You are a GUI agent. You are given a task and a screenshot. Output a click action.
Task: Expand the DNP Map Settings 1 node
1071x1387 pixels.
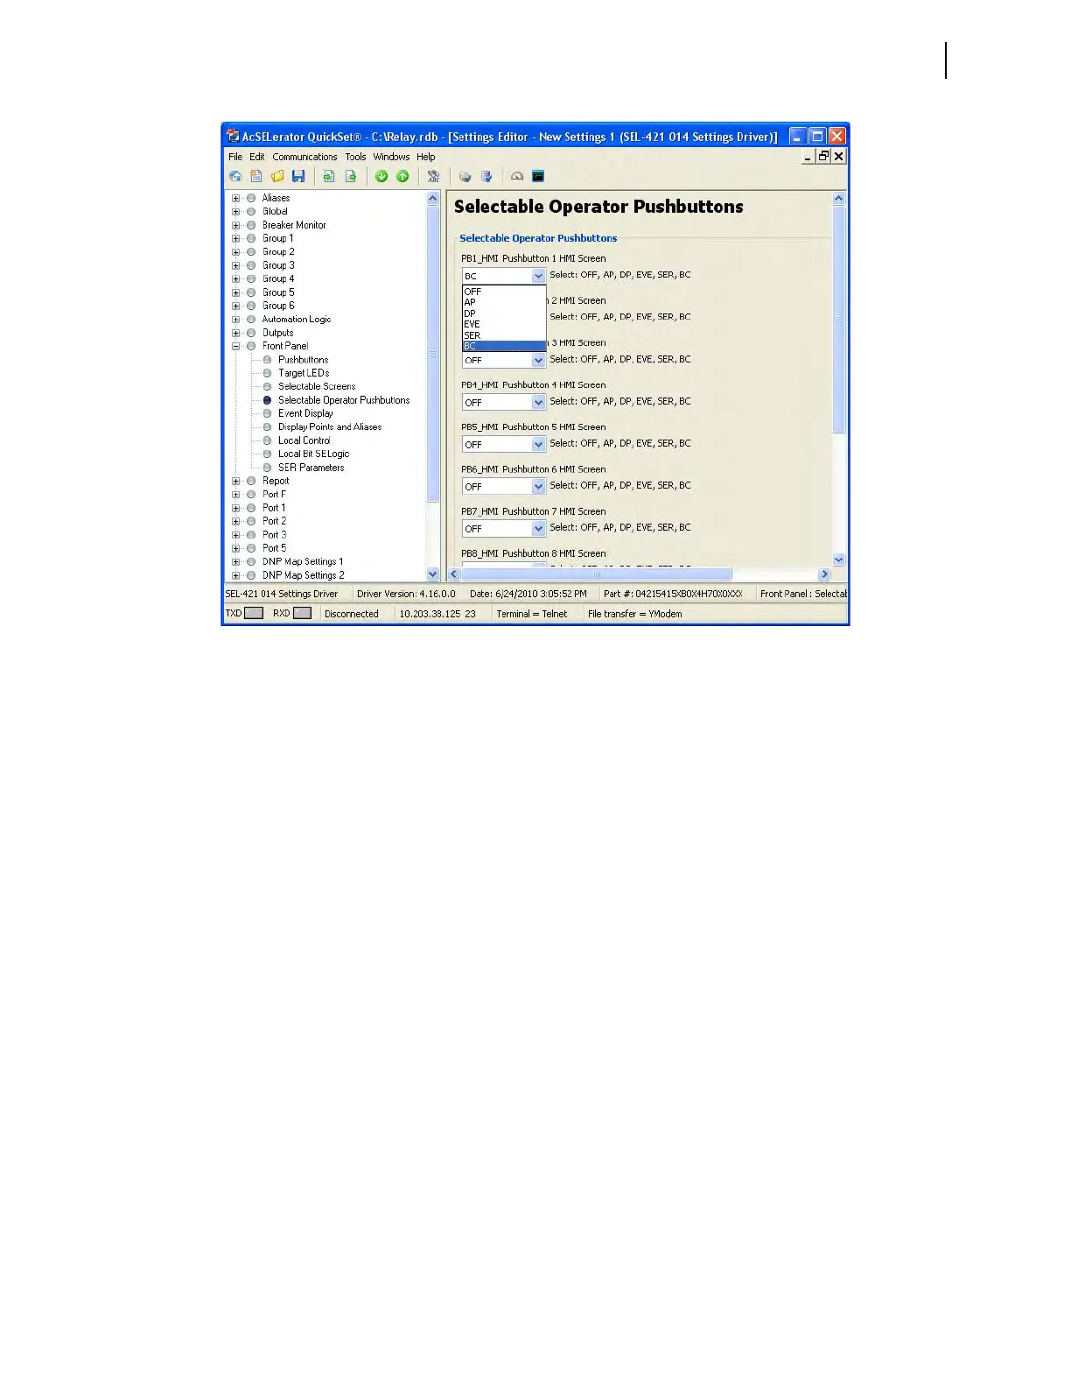(x=235, y=561)
